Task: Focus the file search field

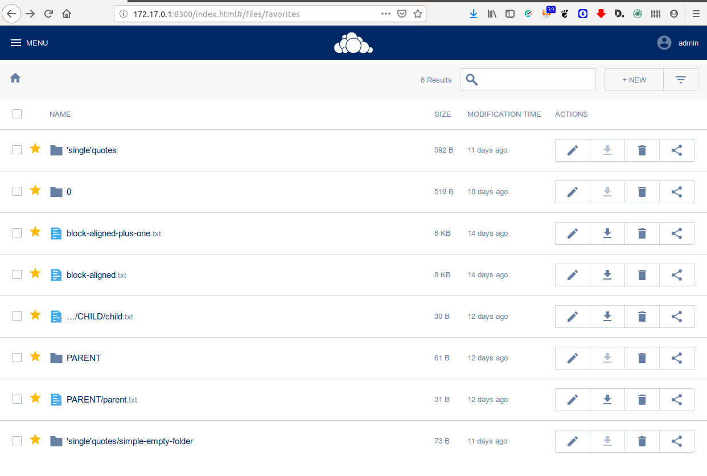Action: (x=528, y=80)
